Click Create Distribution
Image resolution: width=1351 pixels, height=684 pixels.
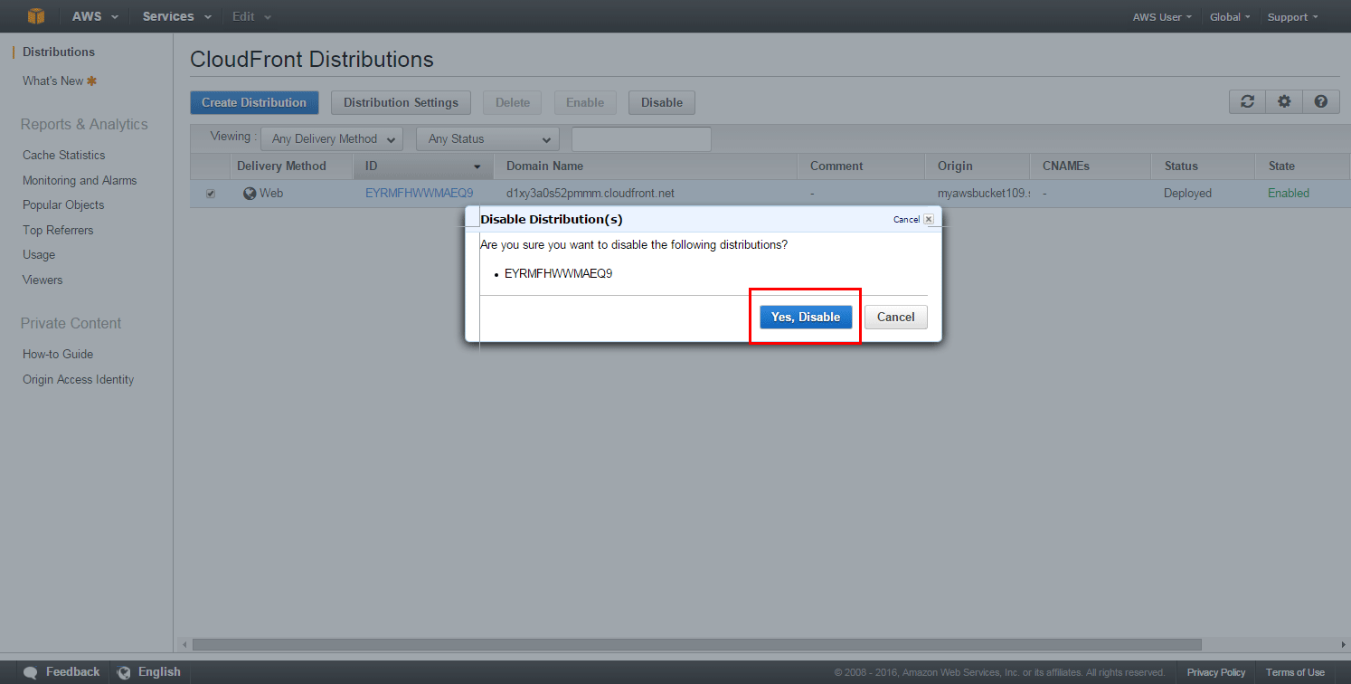click(x=254, y=102)
